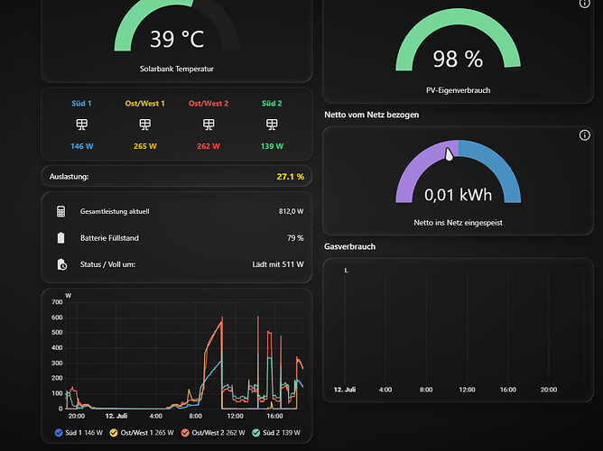Viewport: 603px width, 451px height.
Task: Click the 12. Juli label on Gasverbrauch chart
Action: click(345, 390)
